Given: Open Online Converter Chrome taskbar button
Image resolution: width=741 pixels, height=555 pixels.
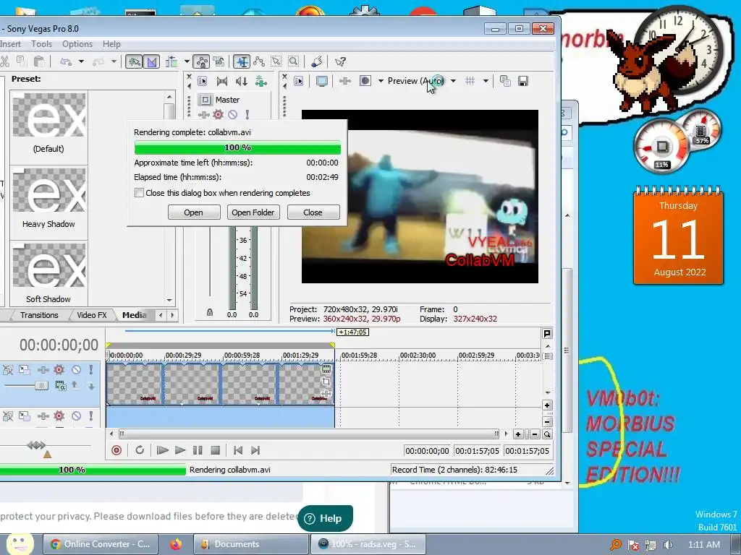Looking at the screenshot, I should pyautogui.click(x=100, y=544).
